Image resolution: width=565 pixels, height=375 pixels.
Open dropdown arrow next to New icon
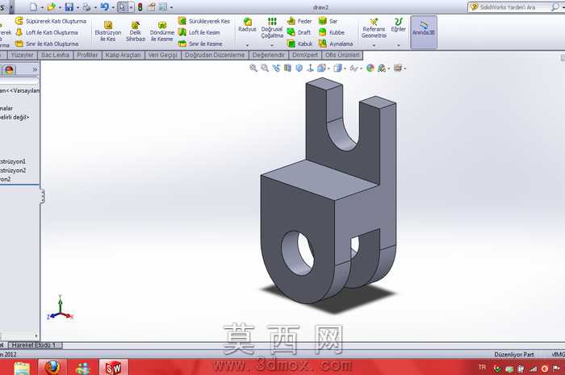click(x=42, y=7)
